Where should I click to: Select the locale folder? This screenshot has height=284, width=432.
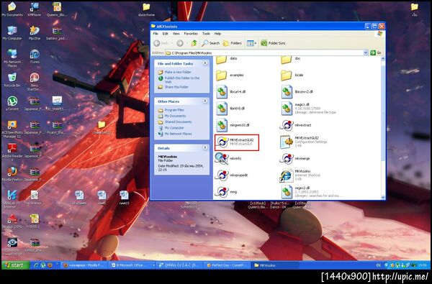coord(292,75)
